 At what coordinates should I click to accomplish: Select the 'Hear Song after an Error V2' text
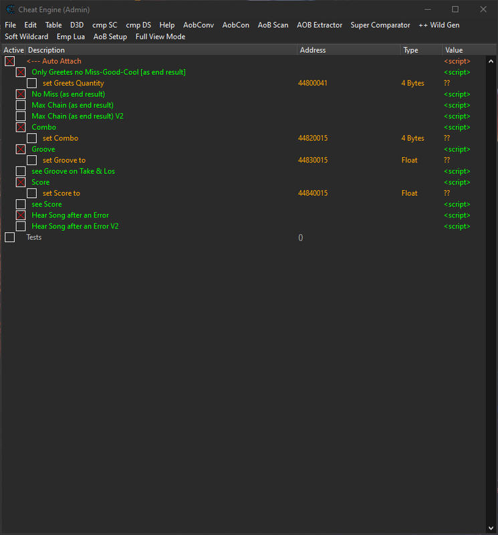[x=75, y=226]
